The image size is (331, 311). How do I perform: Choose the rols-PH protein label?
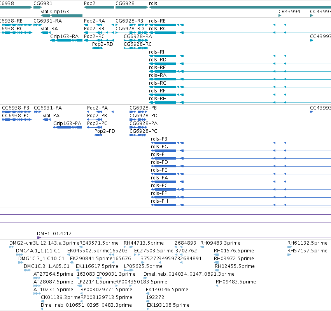pos(159,201)
